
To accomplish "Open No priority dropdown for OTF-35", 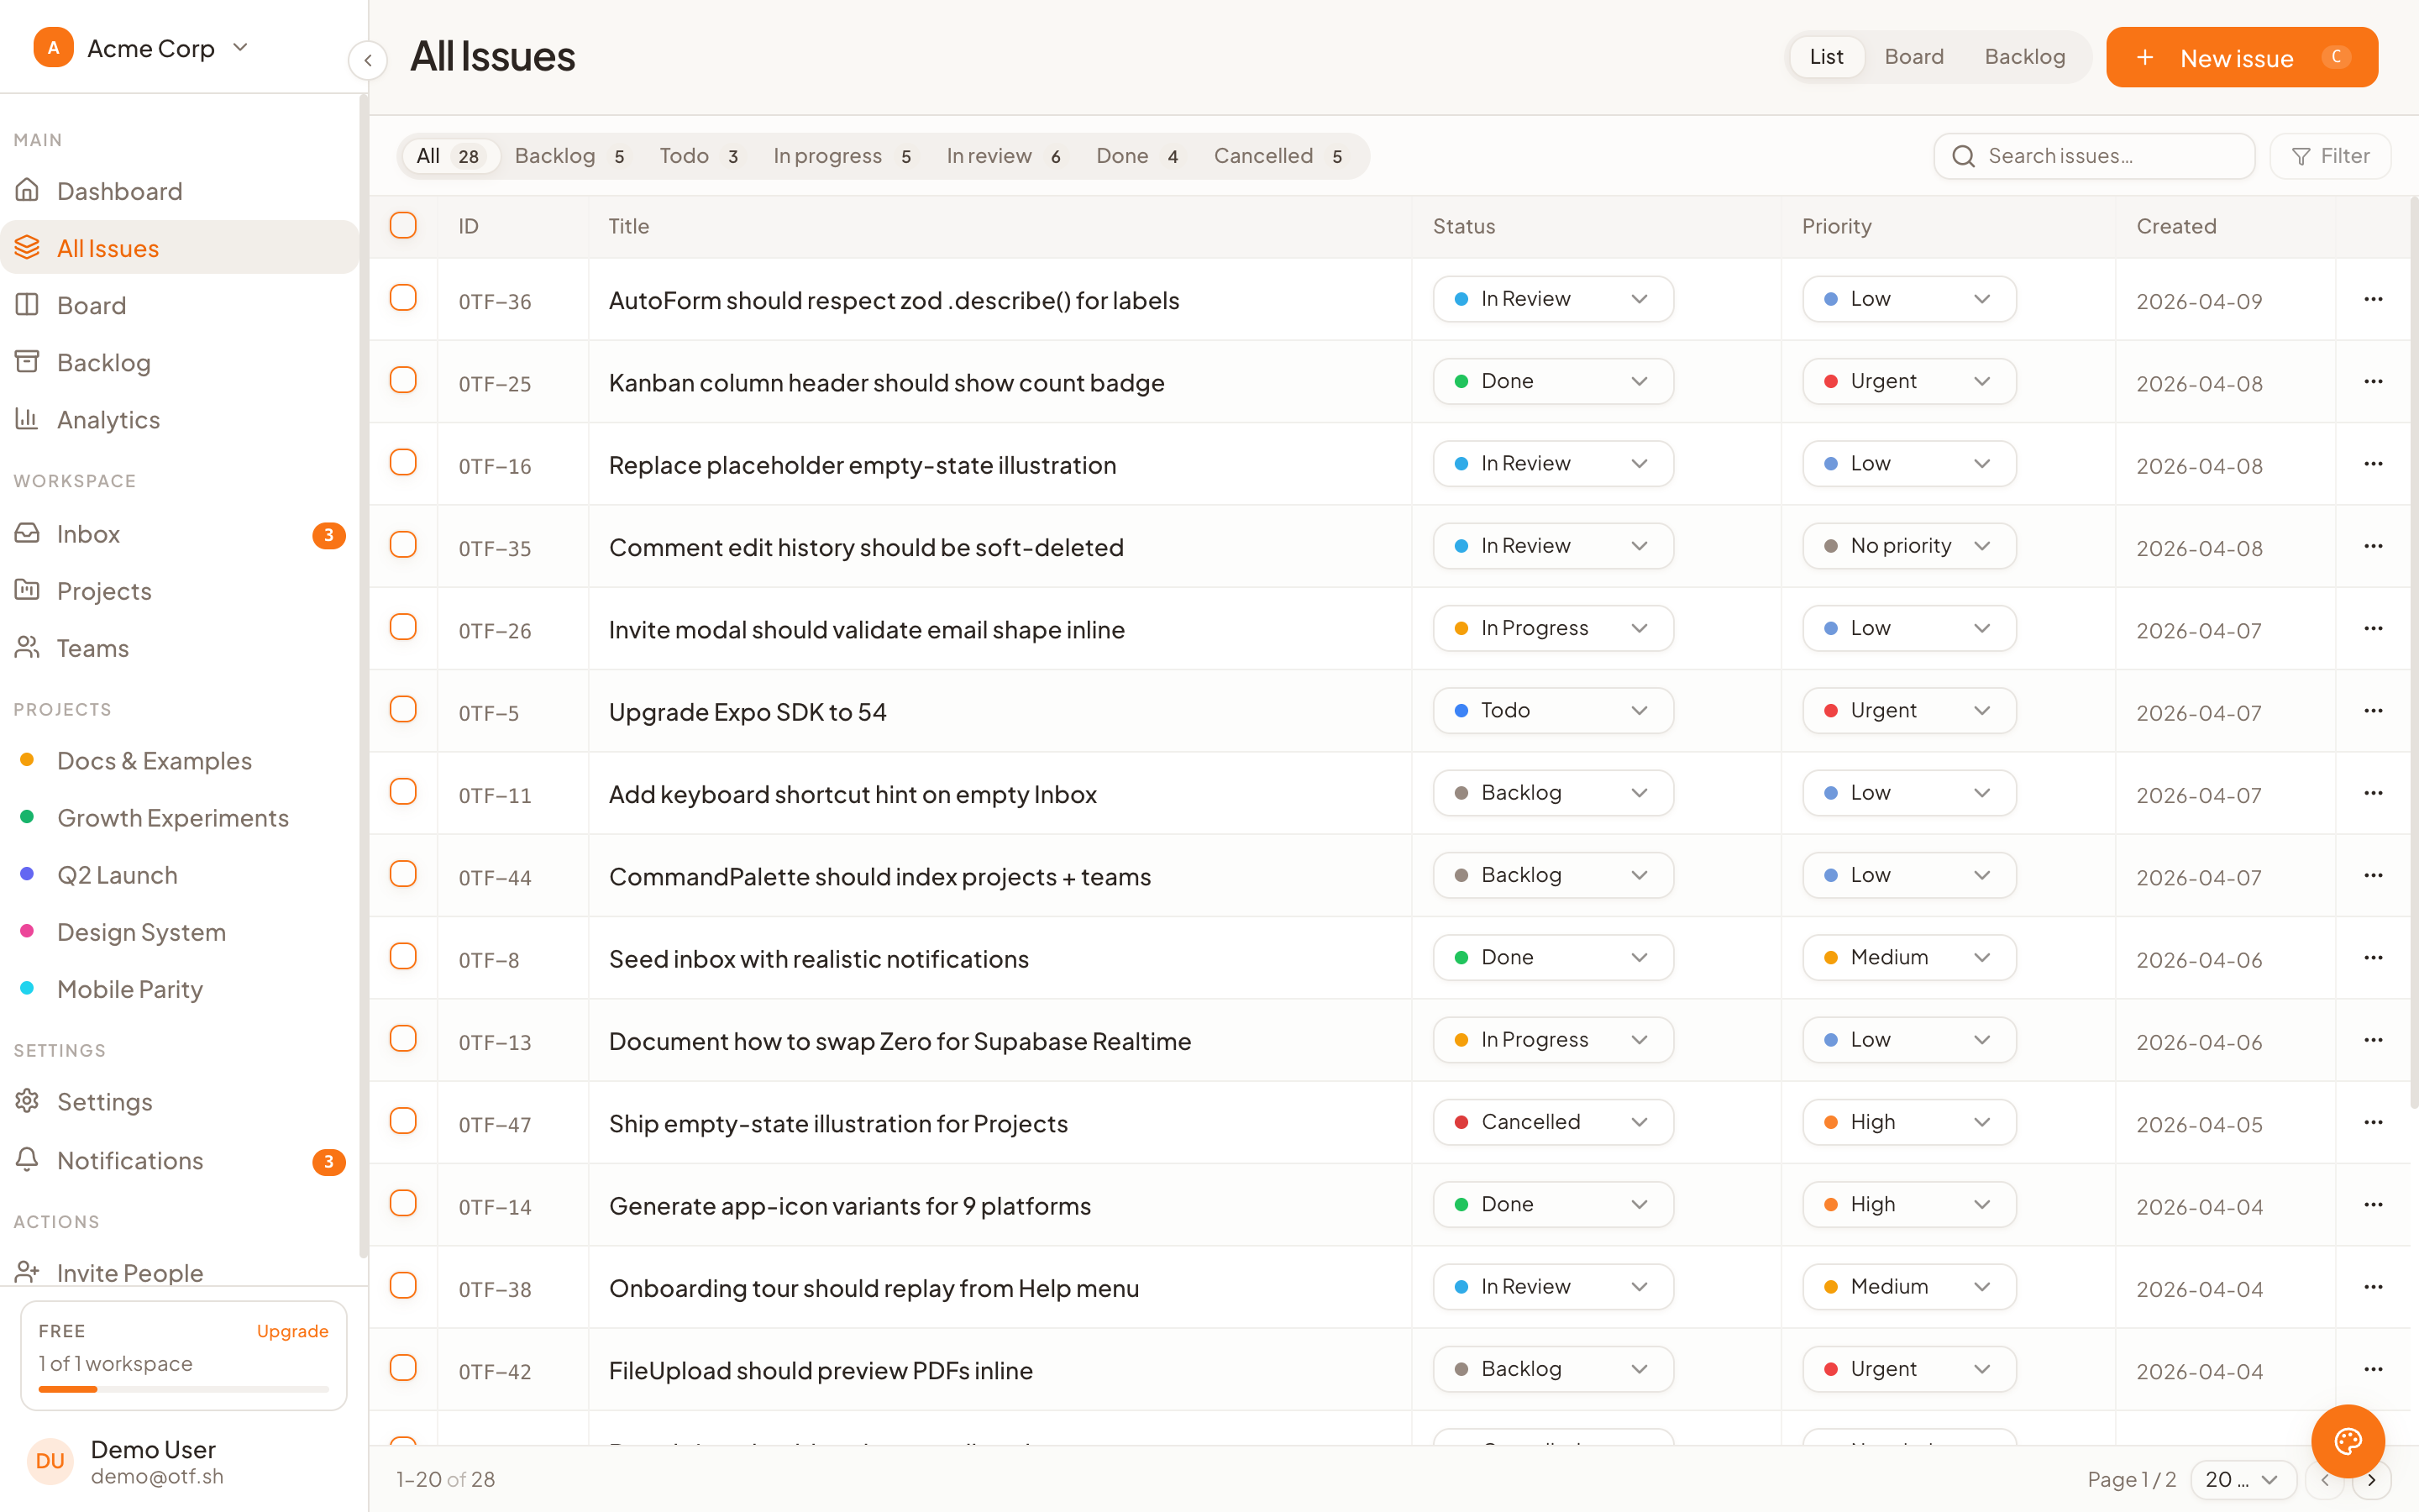I will 1908,546.
